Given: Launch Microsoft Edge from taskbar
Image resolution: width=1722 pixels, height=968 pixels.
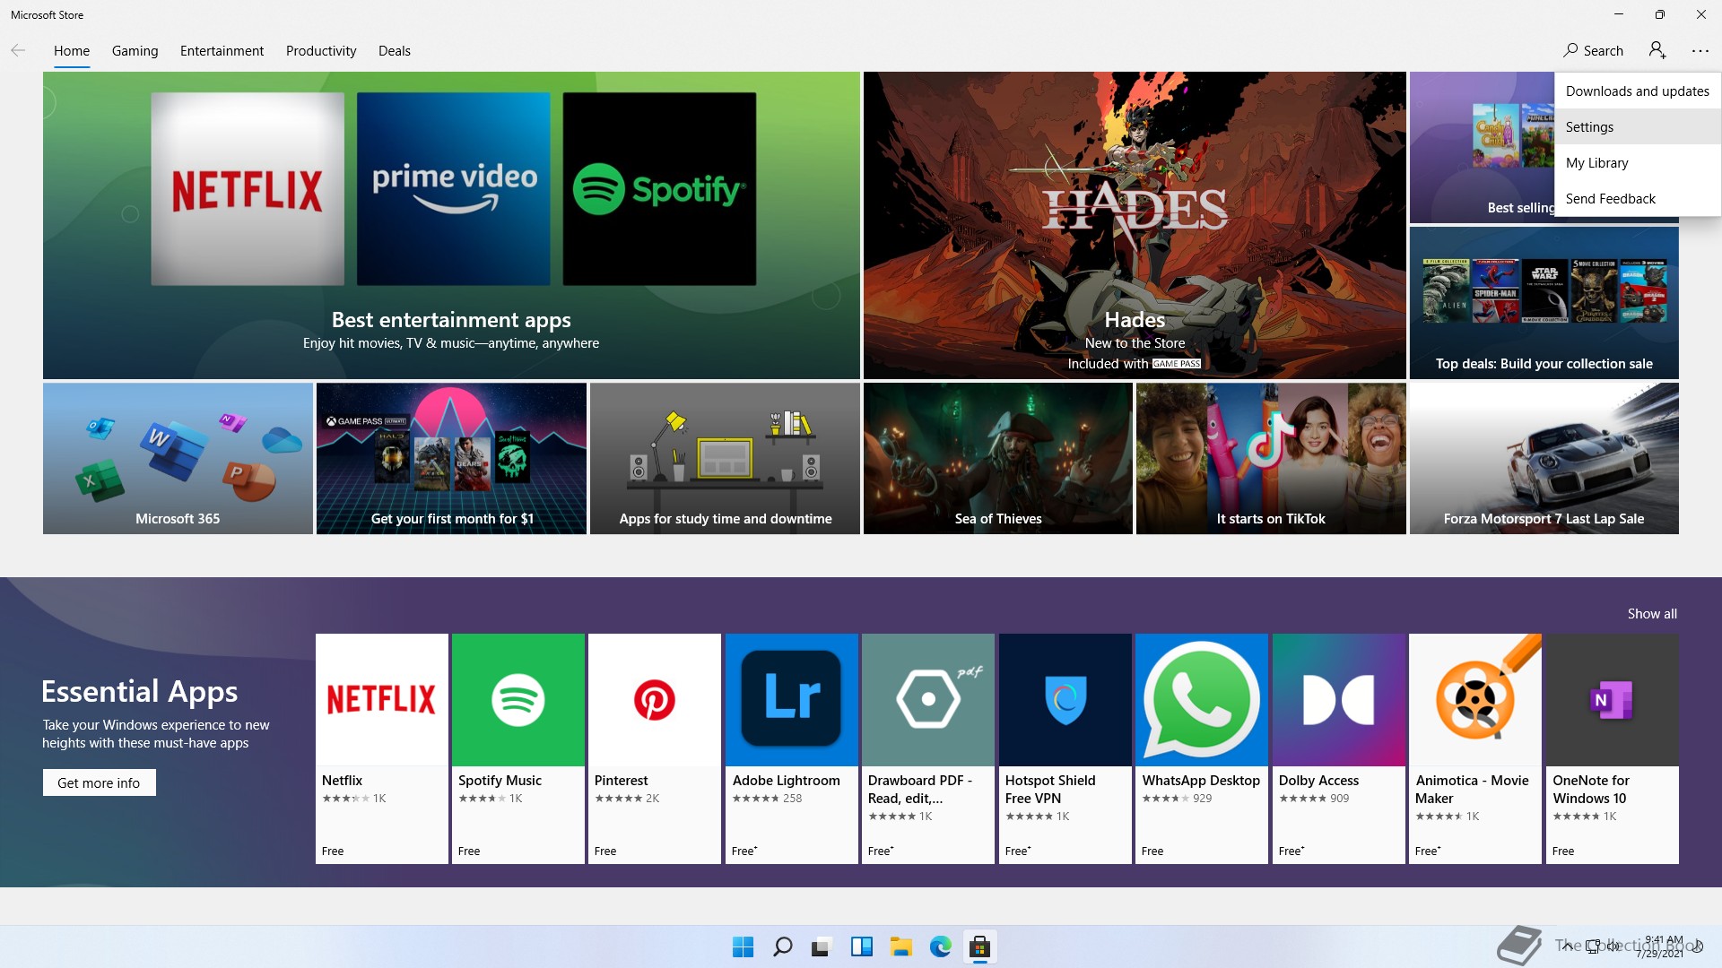Looking at the screenshot, I should [x=940, y=946].
